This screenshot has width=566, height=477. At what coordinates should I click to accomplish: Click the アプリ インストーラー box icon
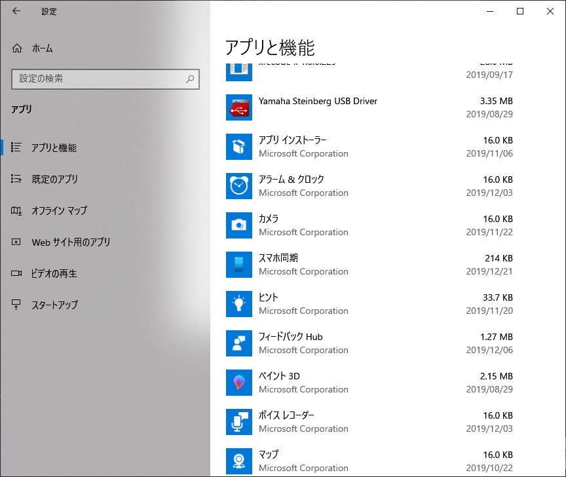[x=239, y=147]
